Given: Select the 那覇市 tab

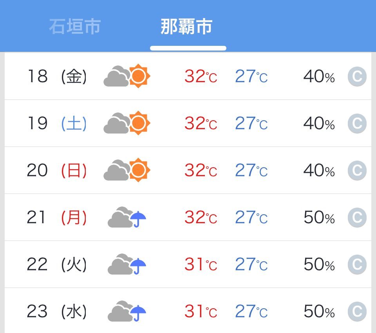Looking at the screenshot, I should coord(186,26).
